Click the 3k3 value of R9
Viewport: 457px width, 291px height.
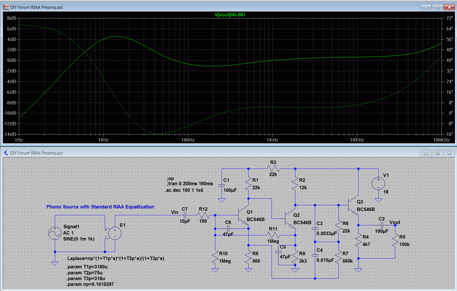pos(303,261)
